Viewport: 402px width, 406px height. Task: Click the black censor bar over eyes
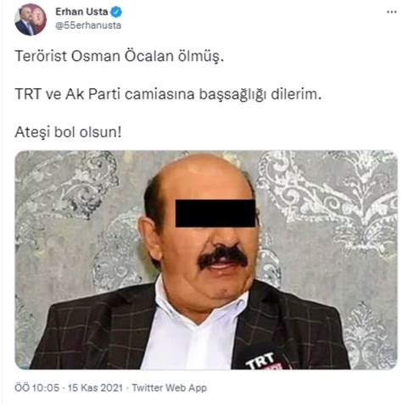[x=215, y=214]
